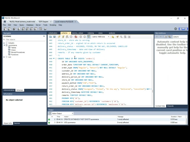Open the Query menu
The width and height of the screenshot is (190, 142).
22,25
